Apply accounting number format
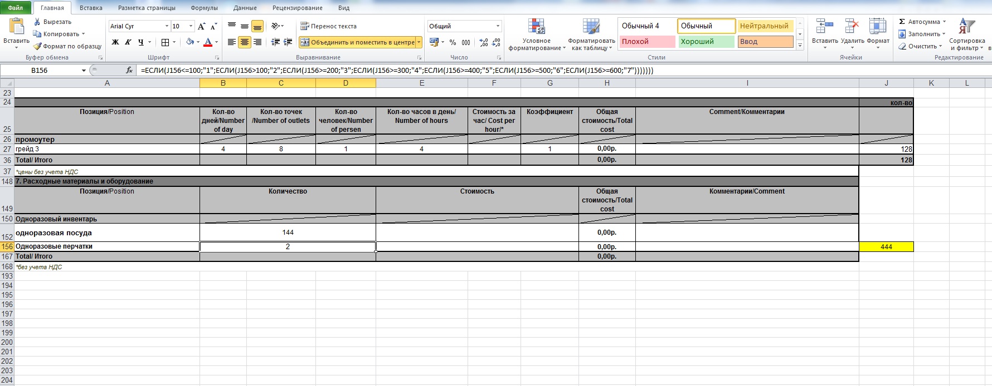Image resolution: width=992 pixels, height=386 pixels. 434,42
